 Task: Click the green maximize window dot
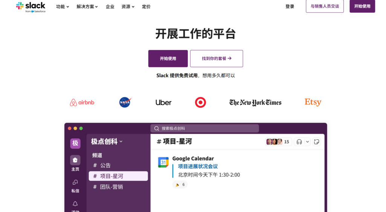(81, 128)
